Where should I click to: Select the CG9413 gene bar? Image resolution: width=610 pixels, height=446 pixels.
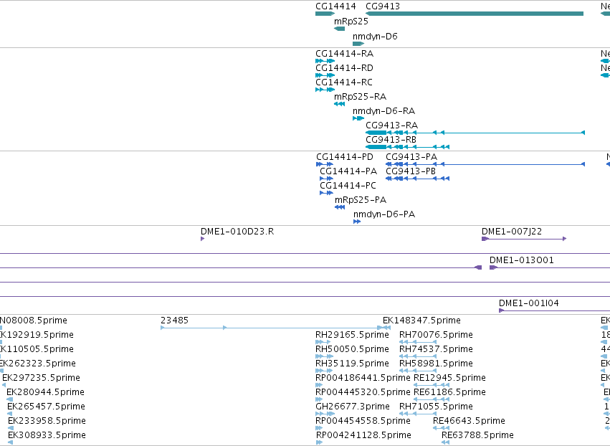click(475, 14)
